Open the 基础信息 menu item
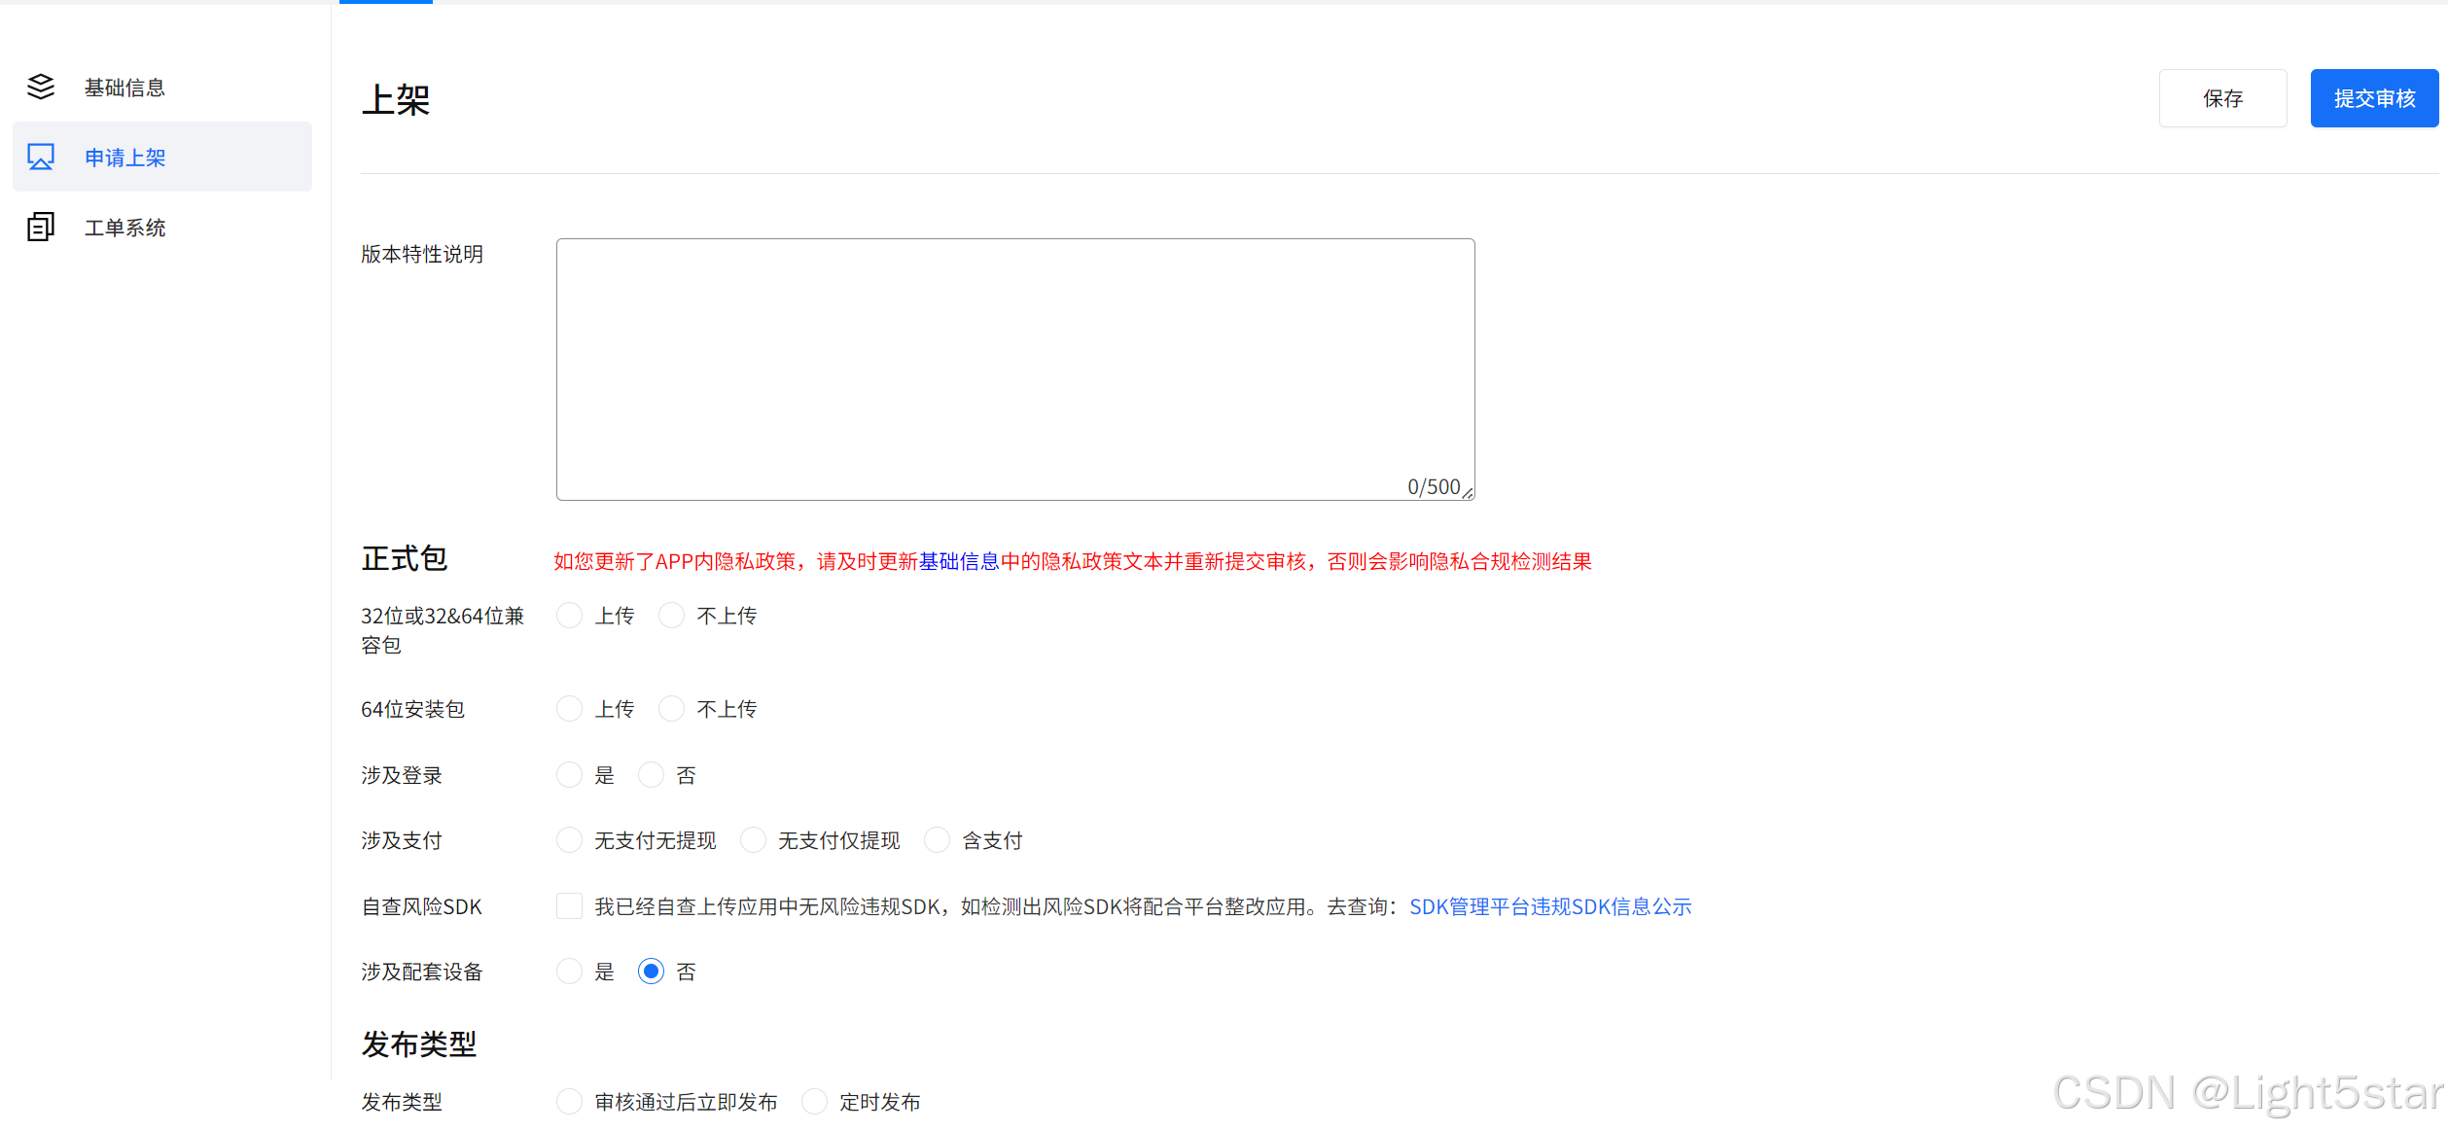The height and width of the screenshot is (1132, 2448). click(124, 88)
